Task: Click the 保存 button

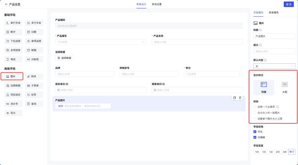Action: coord(288,4)
